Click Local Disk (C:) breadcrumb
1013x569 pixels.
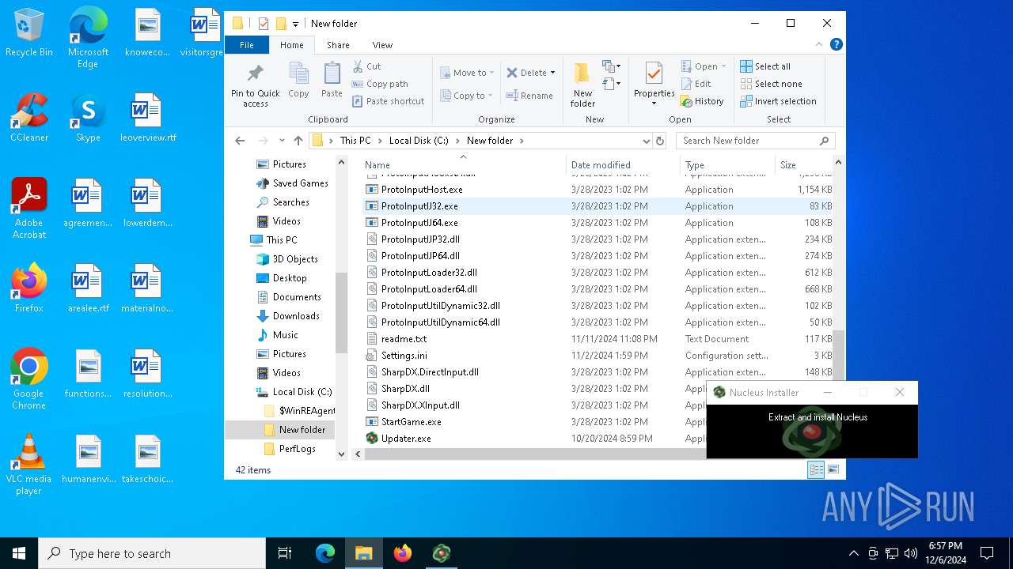pos(419,141)
